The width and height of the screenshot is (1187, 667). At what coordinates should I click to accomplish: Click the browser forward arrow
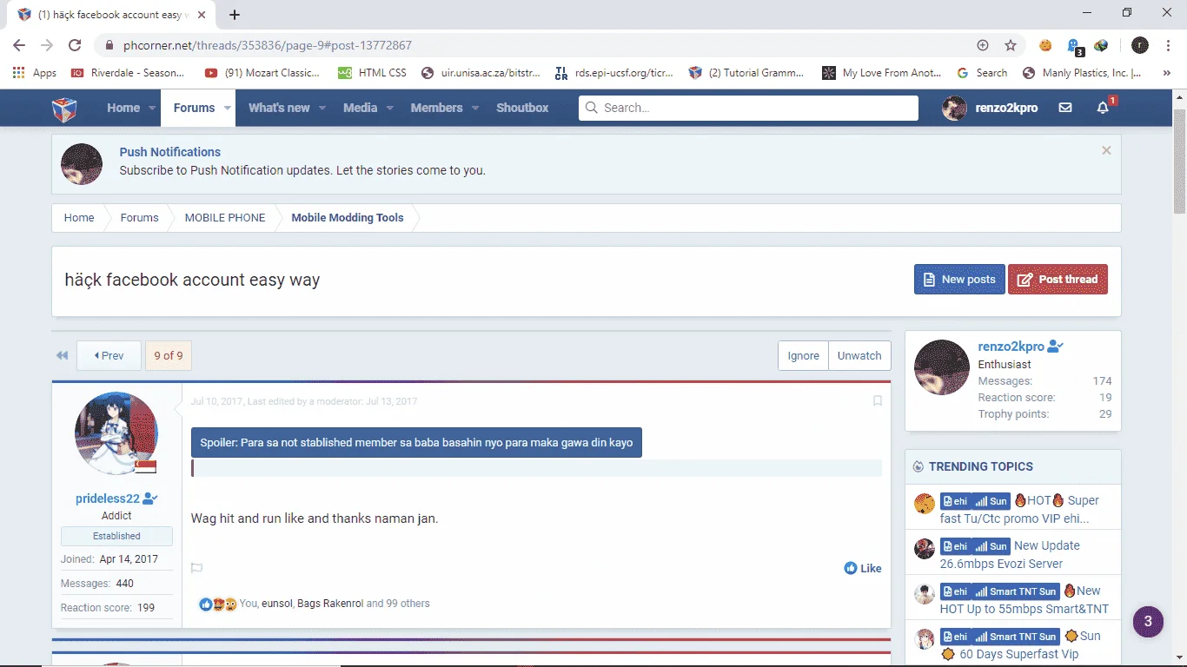tap(47, 45)
